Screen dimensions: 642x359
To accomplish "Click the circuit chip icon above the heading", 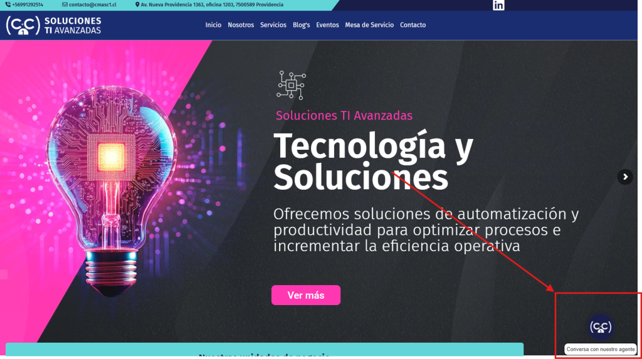I will click(x=291, y=85).
